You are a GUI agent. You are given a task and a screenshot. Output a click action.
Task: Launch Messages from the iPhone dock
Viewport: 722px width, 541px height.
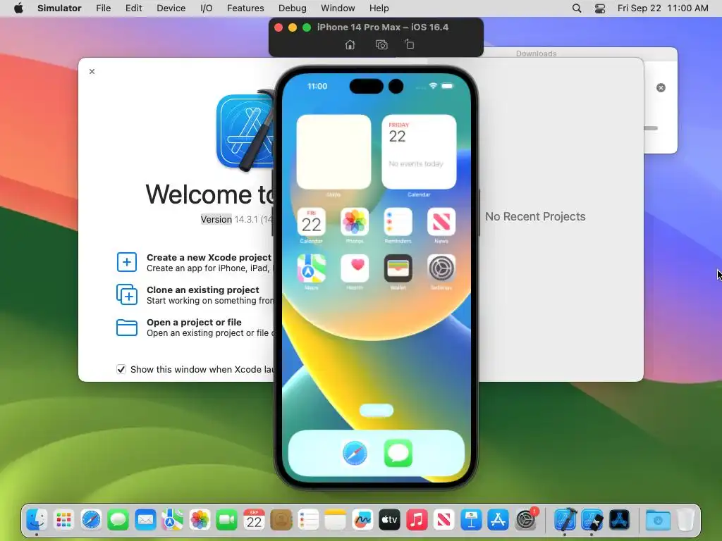398,453
